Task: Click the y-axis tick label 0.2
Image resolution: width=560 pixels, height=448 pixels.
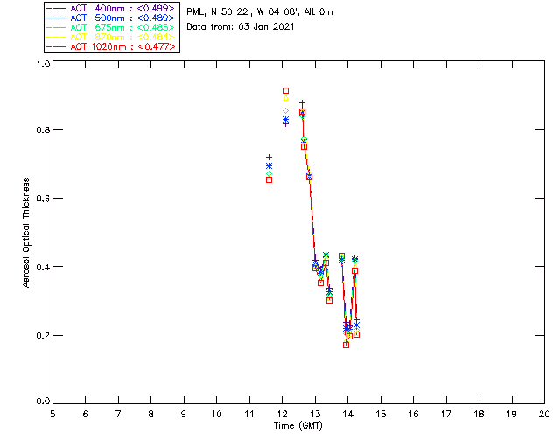Action: pos(43,336)
